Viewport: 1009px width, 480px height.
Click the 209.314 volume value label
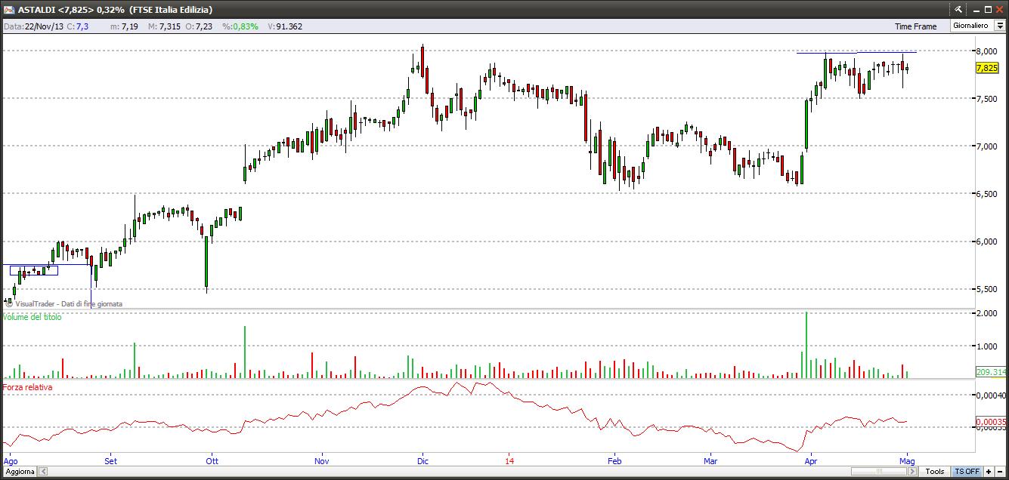(x=990, y=372)
